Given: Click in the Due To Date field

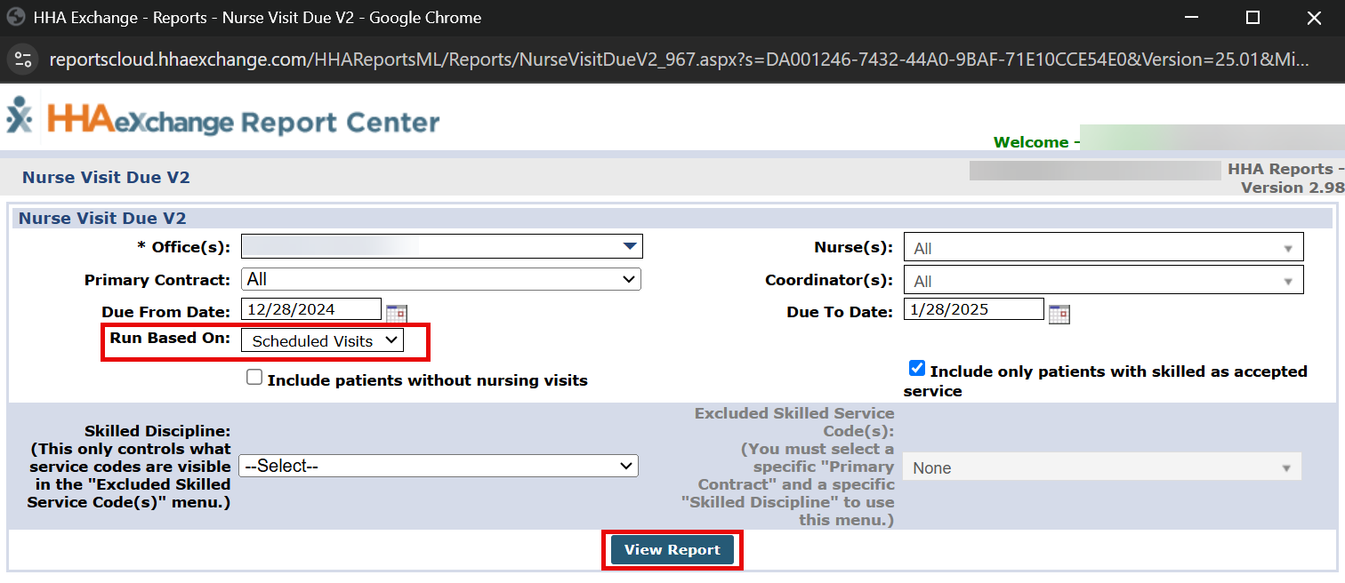Looking at the screenshot, I should (x=973, y=309).
